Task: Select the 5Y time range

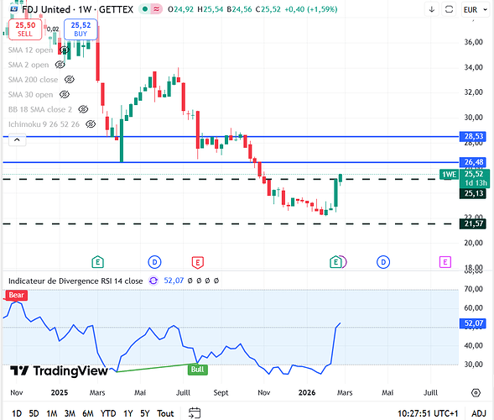Action: pyautogui.click(x=145, y=413)
